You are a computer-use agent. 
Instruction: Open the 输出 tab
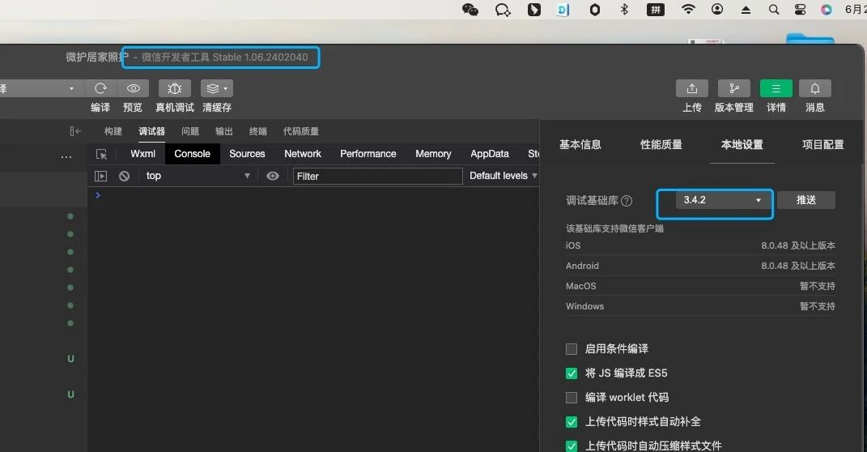pos(224,131)
